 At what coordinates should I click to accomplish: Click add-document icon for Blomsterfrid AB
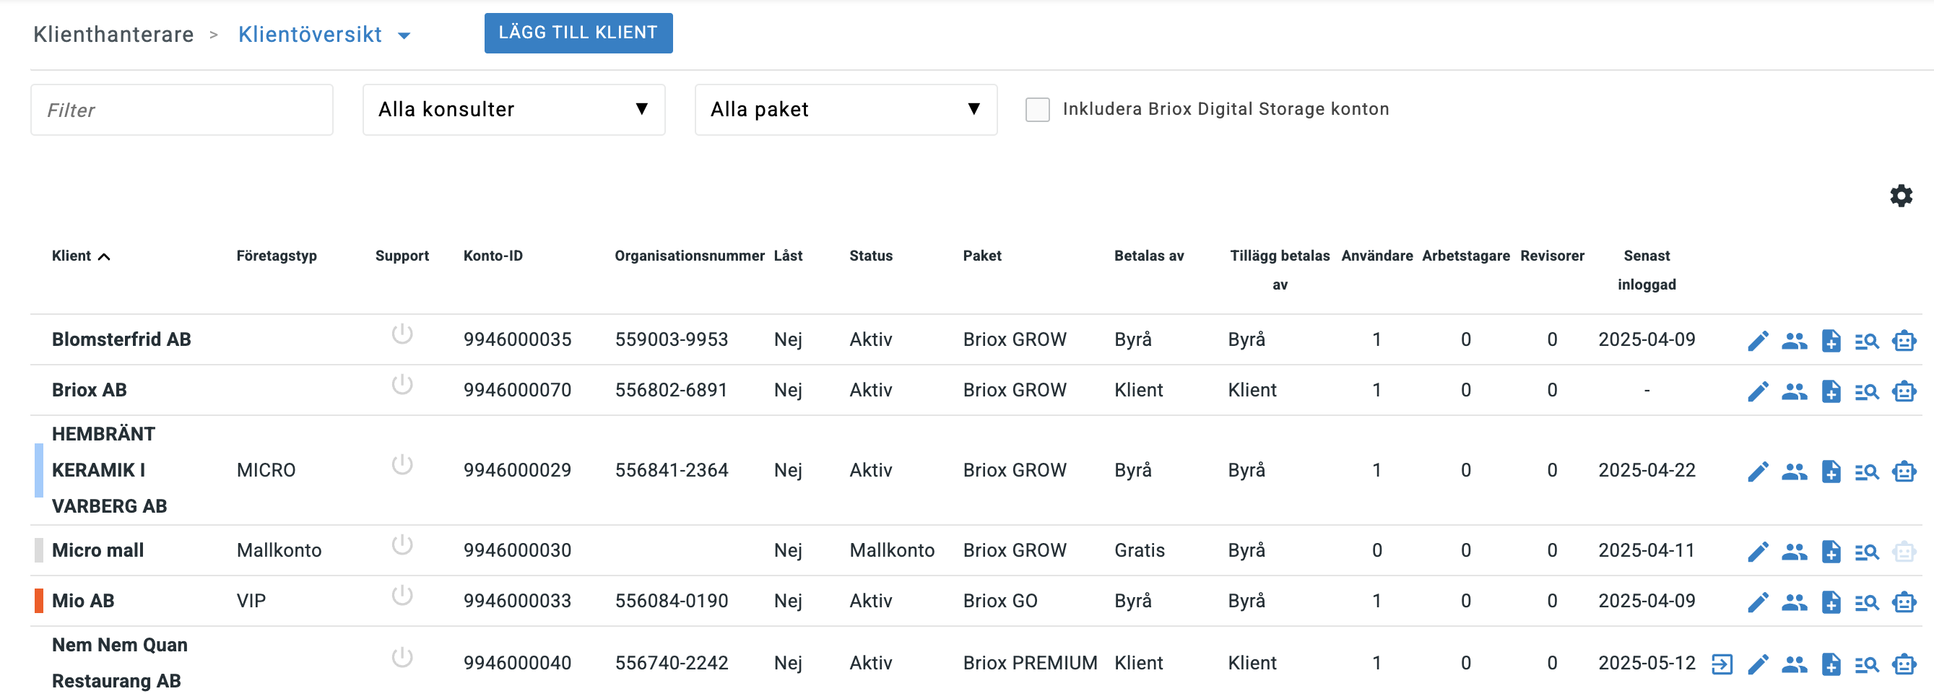[x=1831, y=341]
